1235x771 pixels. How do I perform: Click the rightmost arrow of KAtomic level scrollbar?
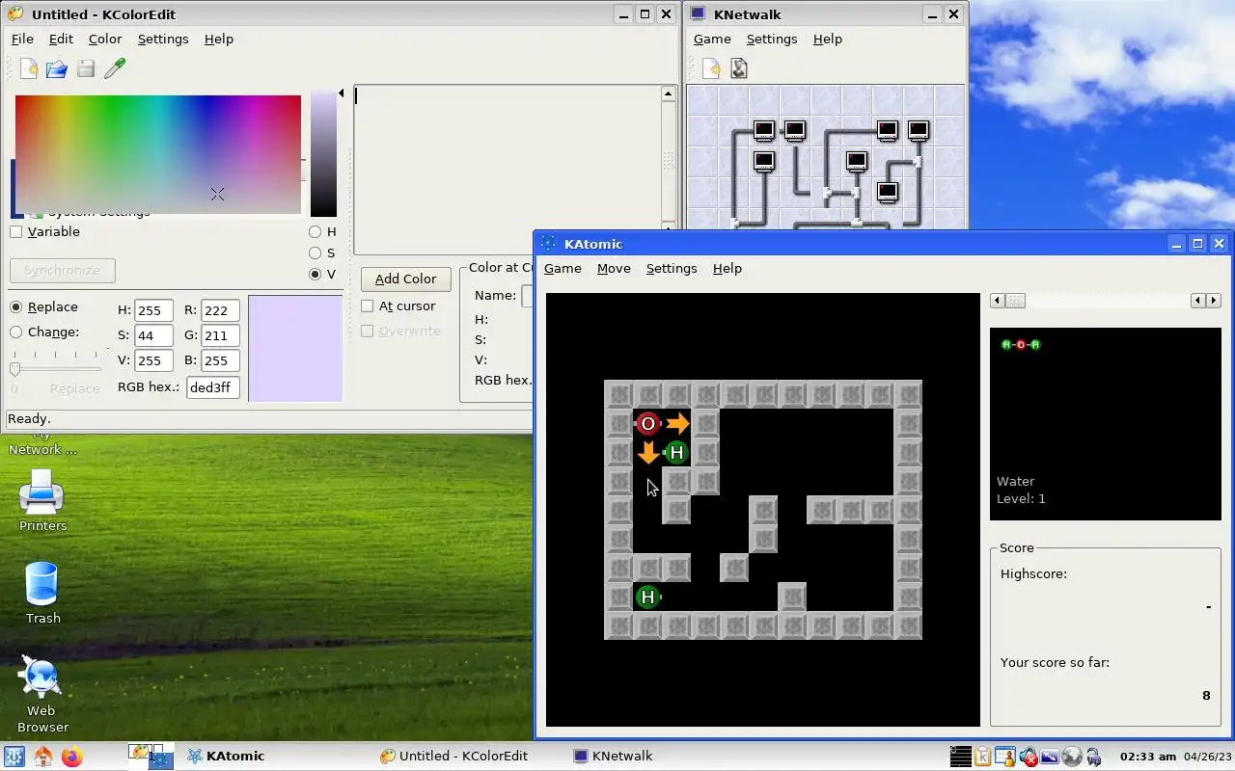point(1214,301)
